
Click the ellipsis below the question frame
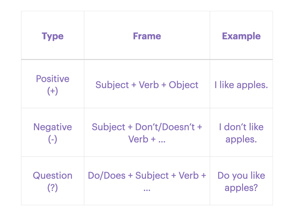click(147, 188)
